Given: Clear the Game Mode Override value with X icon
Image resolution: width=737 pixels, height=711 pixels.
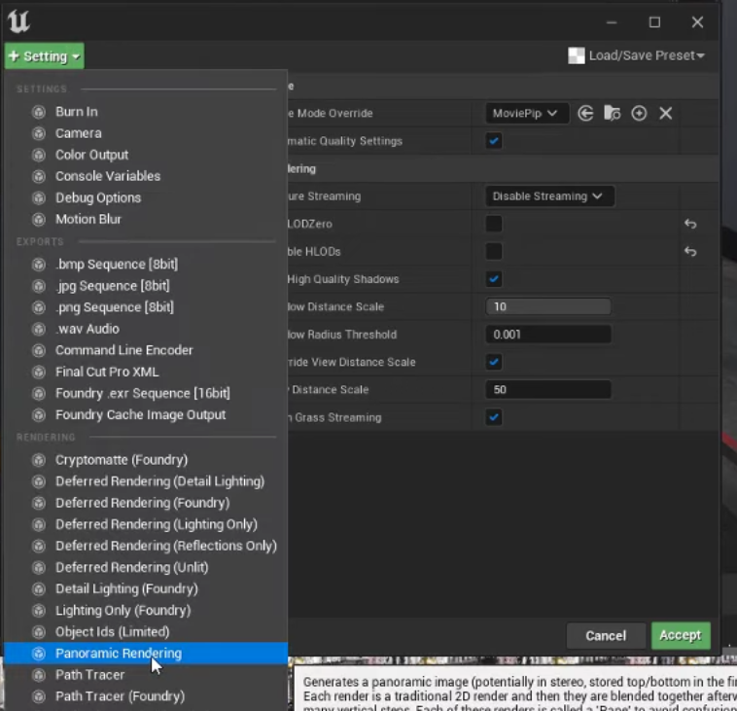Looking at the screenshot, I should 666,113.
